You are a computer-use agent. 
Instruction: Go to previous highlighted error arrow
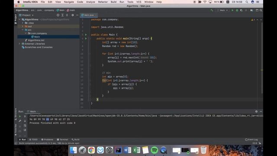[258, 20]
